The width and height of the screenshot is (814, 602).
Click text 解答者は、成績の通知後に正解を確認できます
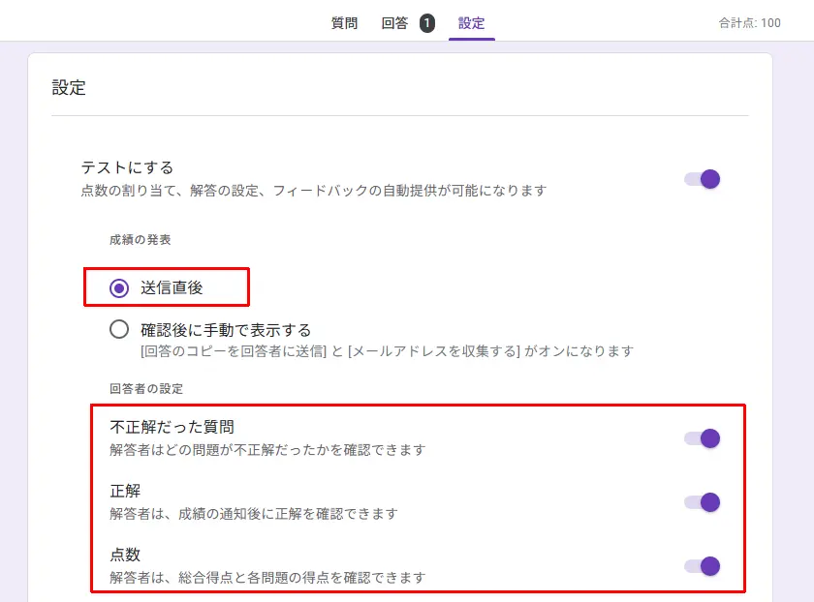pyautogui.click(x=254, y=514)
